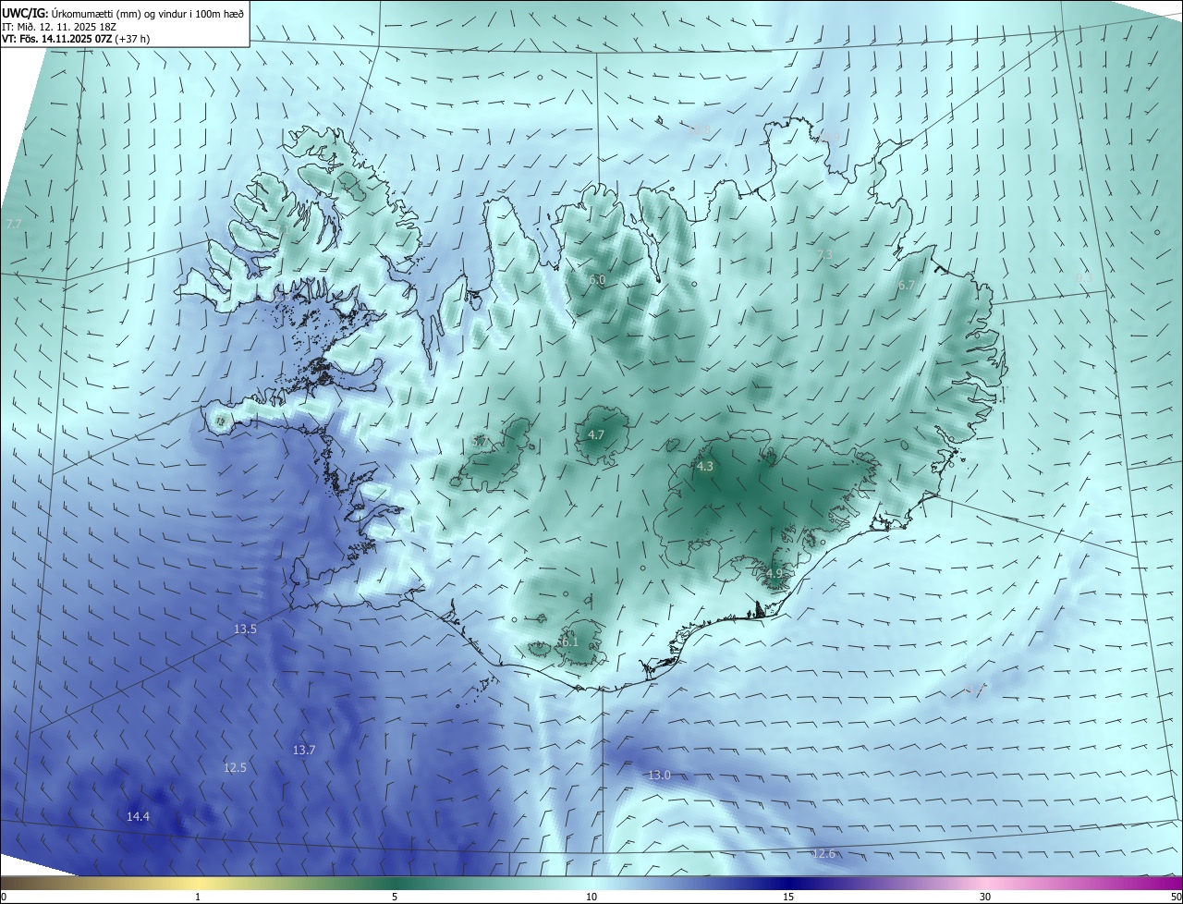Select the 14.4 value label on the map

pyautogui.click(x=138, y=816)
